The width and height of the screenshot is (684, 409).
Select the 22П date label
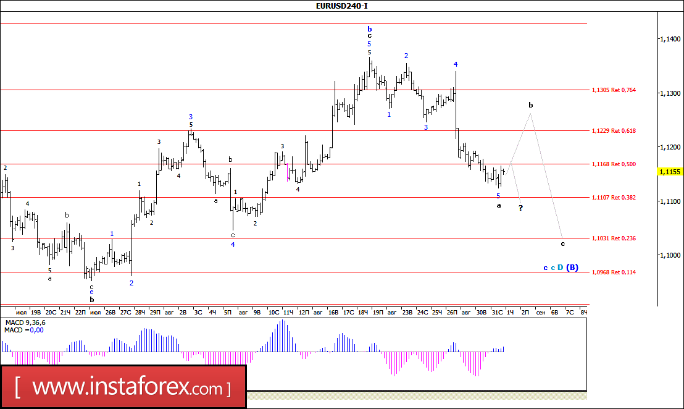coord(80,313)
